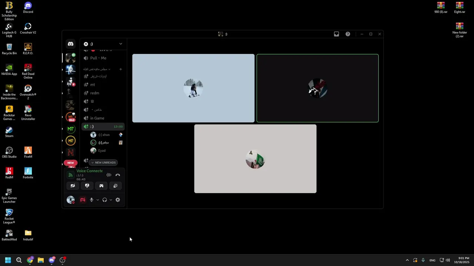474x266 pixels.
Task: Click your user avatar in bottom panel
Action: pyautogui.click(x=70, y=200)
